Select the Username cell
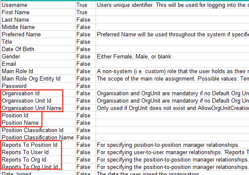This screenshot has width=249, height=175. coord(38,5)
